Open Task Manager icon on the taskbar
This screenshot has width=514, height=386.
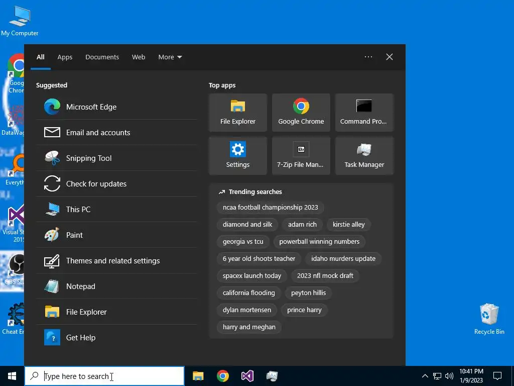pyautogui.click(x=272, y=376)
